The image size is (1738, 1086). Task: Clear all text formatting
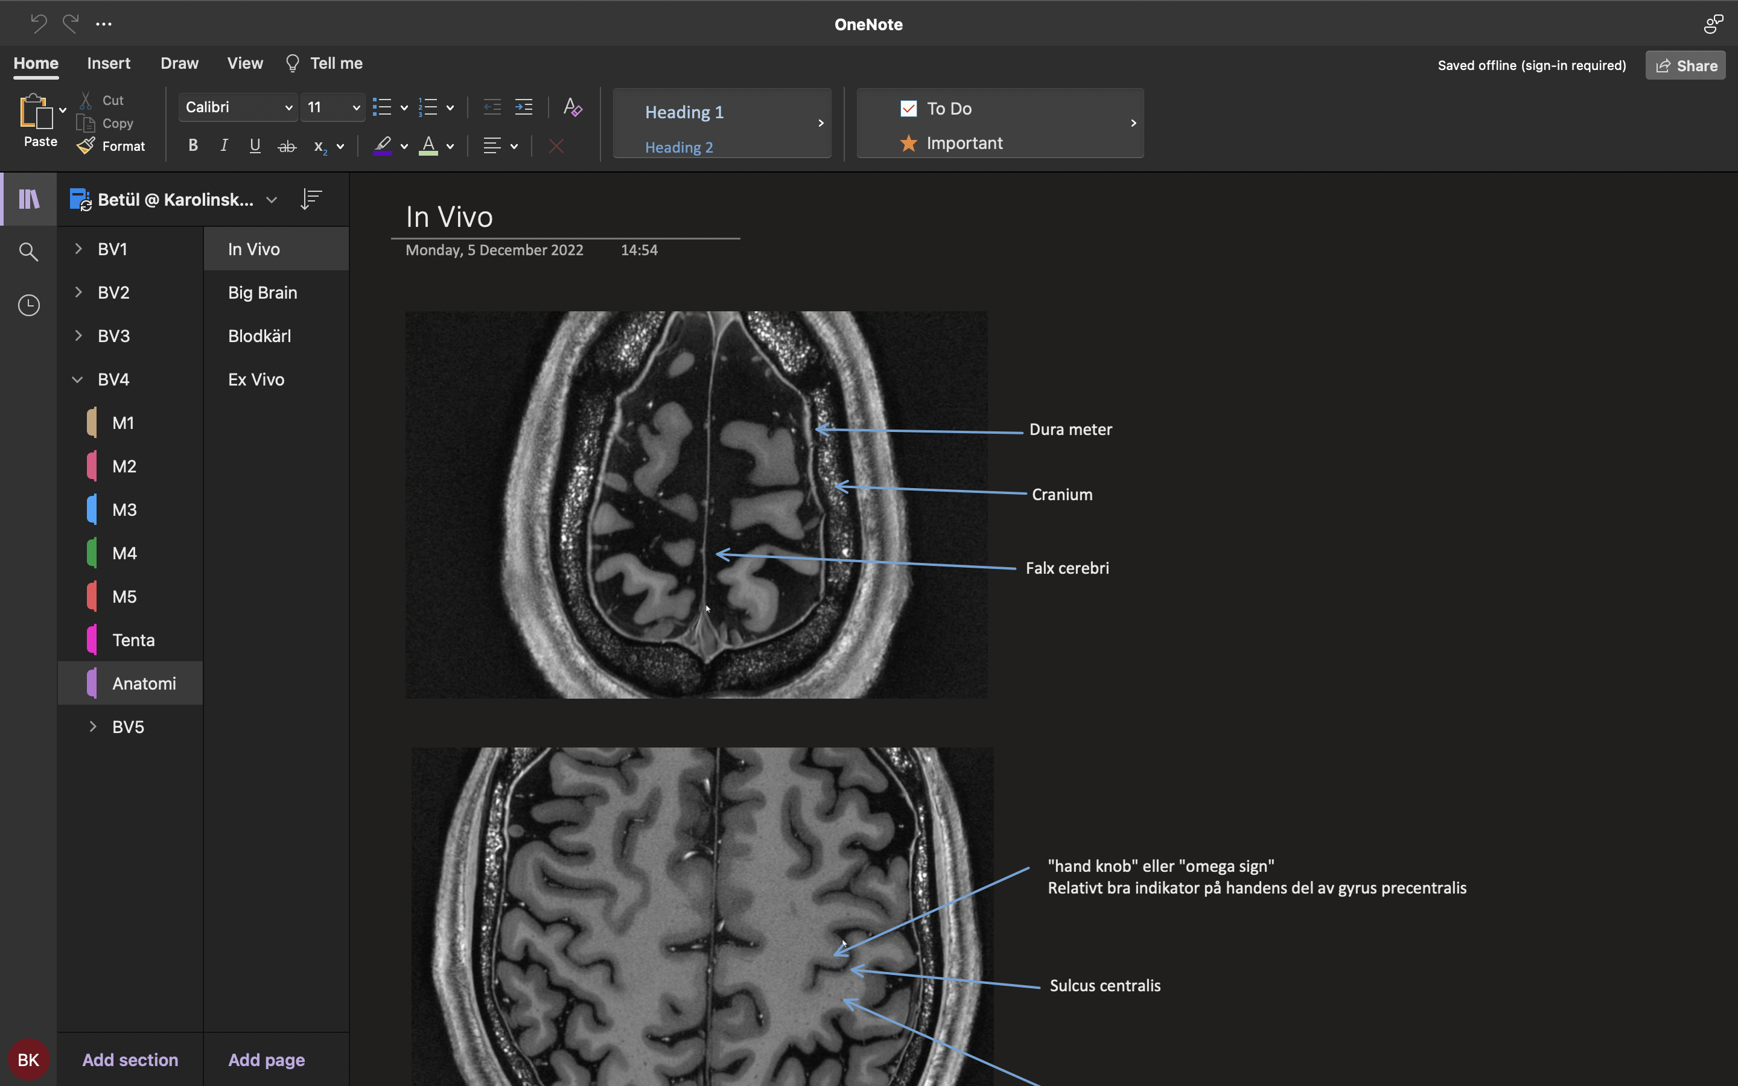point(572,107)
